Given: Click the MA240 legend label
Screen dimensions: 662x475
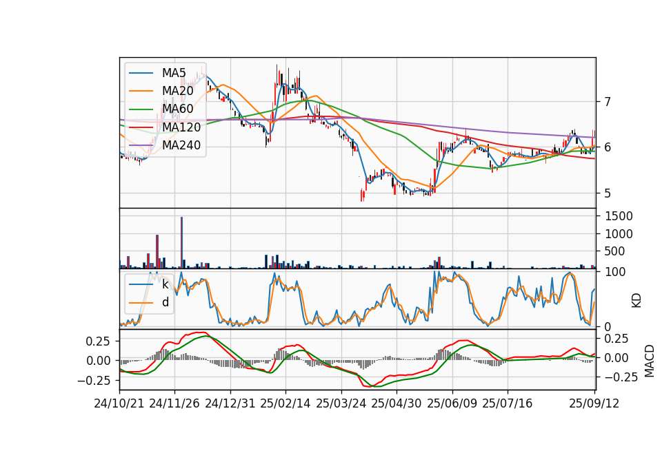Looking at the screenshot, I should [181, 145].
